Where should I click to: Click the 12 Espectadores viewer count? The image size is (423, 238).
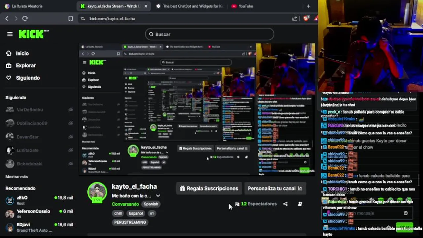(x=259, y=204)
